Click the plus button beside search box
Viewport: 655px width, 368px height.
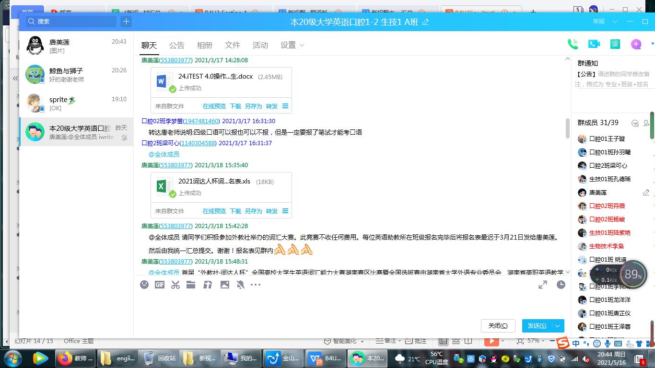coord(126,21)
